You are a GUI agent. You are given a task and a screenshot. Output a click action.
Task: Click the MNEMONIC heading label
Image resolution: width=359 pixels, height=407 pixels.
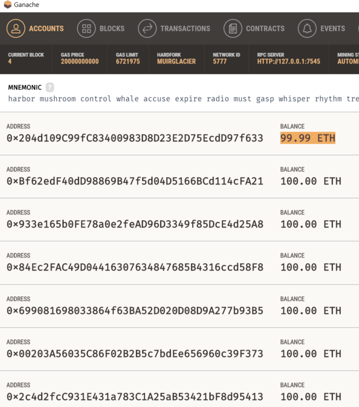[25, 87]
